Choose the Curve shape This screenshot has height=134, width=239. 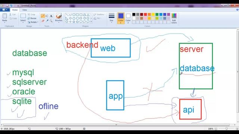pos(71,15)
